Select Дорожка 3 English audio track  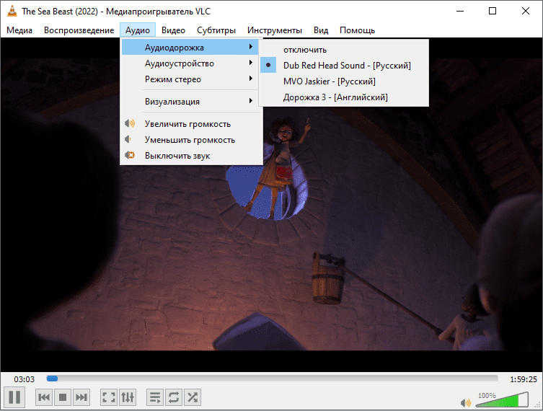tap(344, 97)
